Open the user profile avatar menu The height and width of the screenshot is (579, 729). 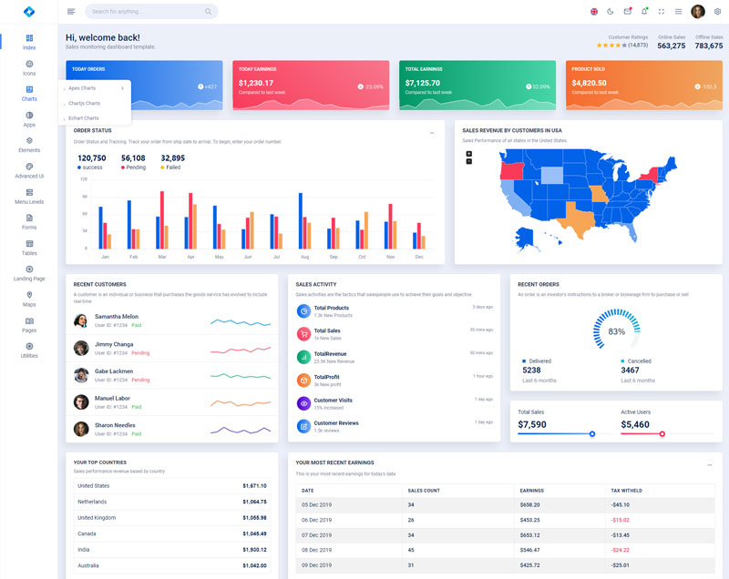[698, 12]
